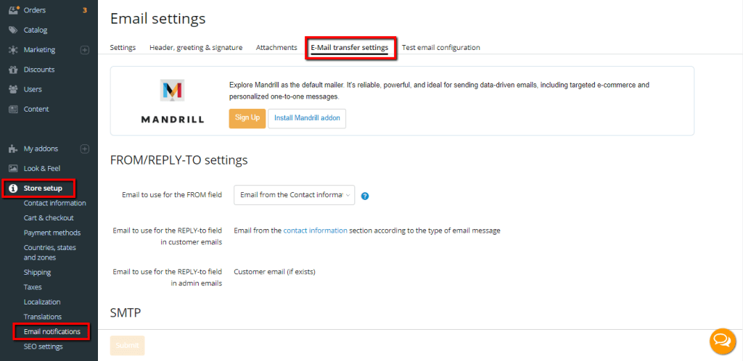This screenshot has width=743, height=361.
Task: Open Payment methods submenu item
Action: (x=52, y=233)
